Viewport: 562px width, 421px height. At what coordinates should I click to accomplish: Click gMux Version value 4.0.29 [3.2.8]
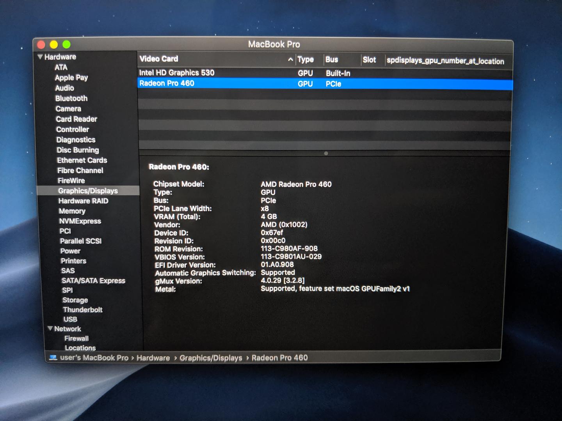(x=283, y=281)
